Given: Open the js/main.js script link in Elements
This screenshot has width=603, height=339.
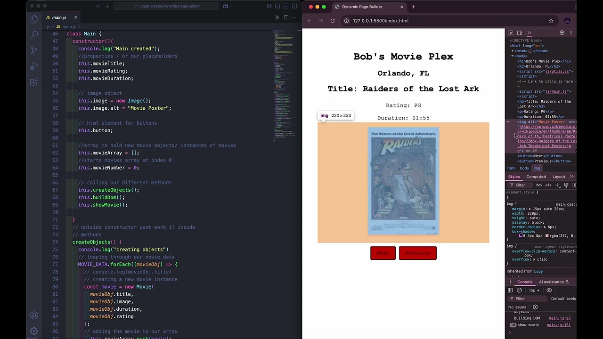Looking at the screenshot, I should (556, 91).
